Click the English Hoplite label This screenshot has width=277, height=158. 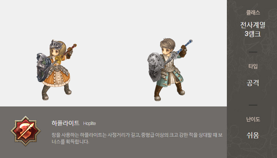(x=89, y=123)
